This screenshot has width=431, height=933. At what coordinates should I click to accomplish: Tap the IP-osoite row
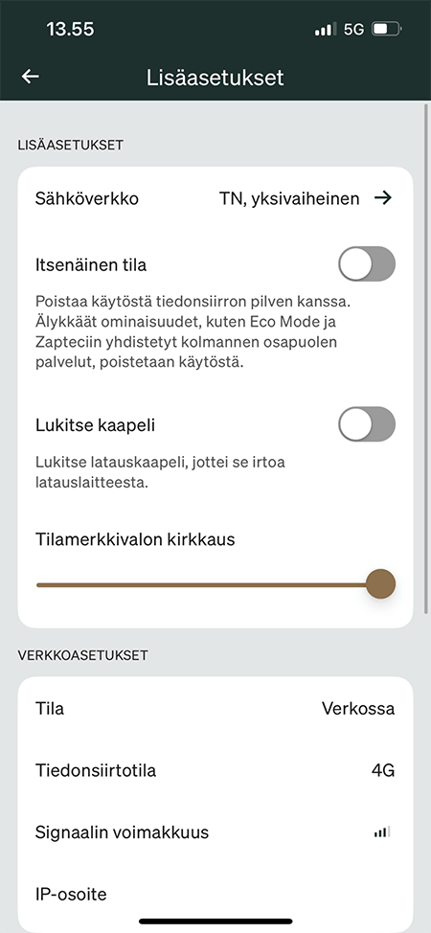215,894
